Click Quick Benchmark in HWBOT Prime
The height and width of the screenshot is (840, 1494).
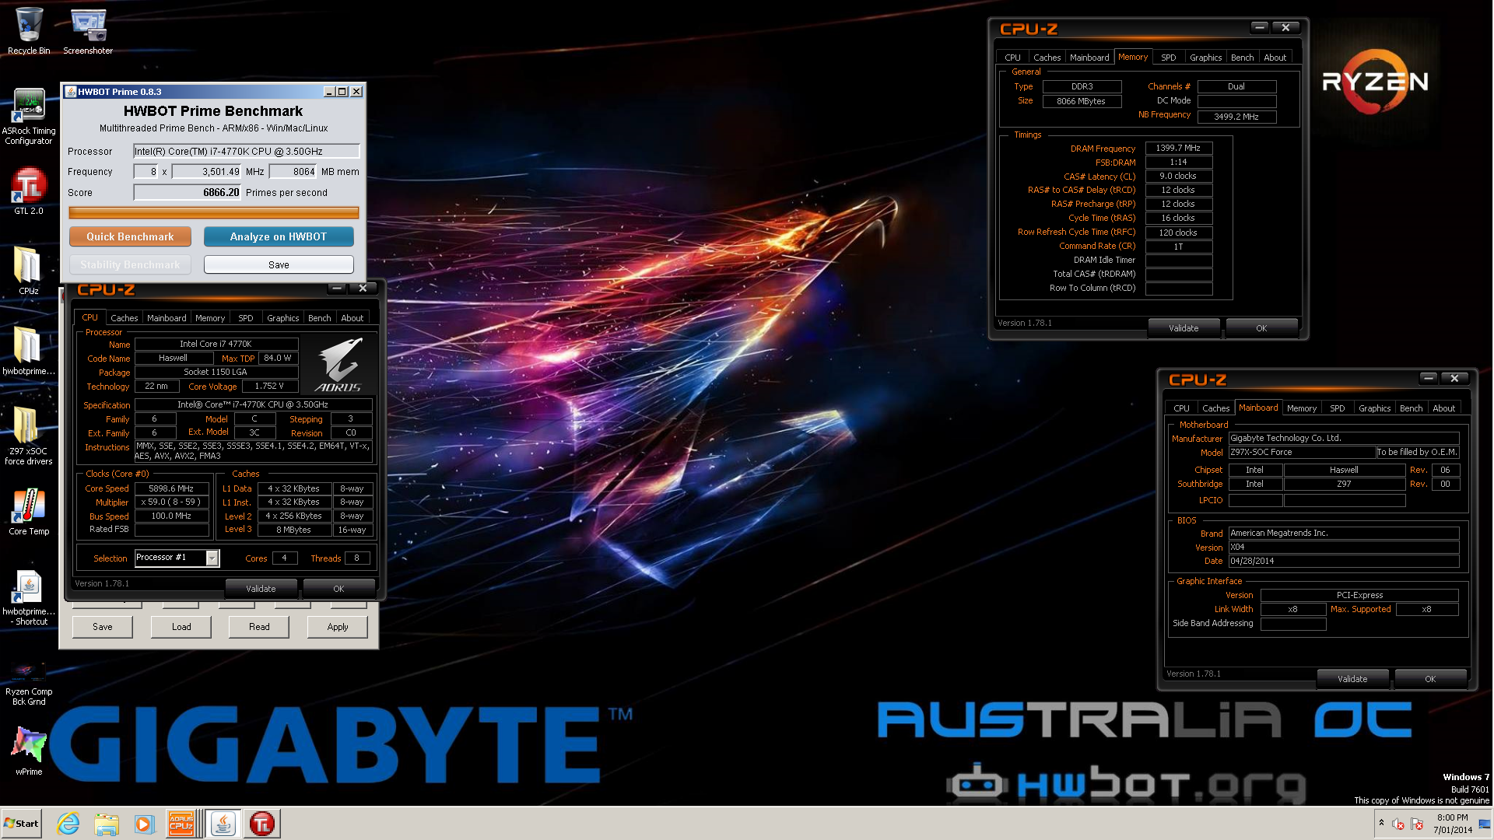tap(130, 236)
